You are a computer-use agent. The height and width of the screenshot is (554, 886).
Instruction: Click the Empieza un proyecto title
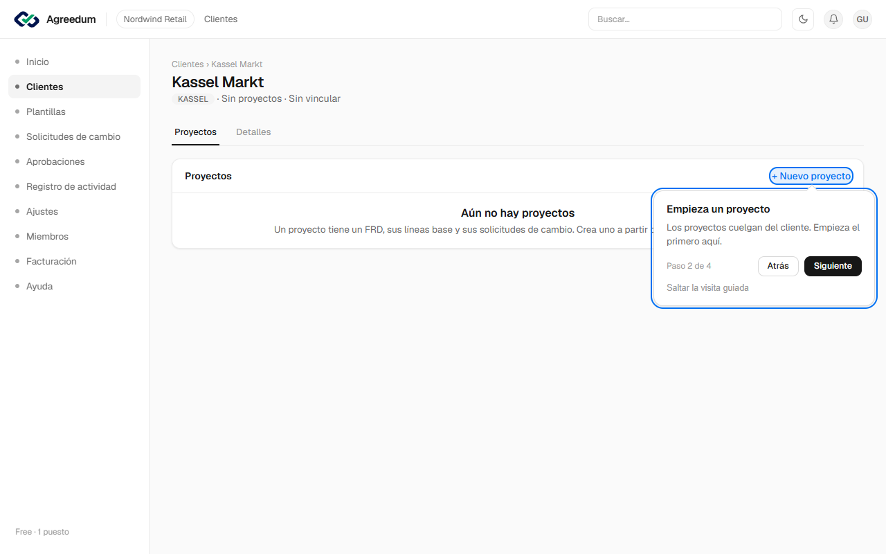718,209
